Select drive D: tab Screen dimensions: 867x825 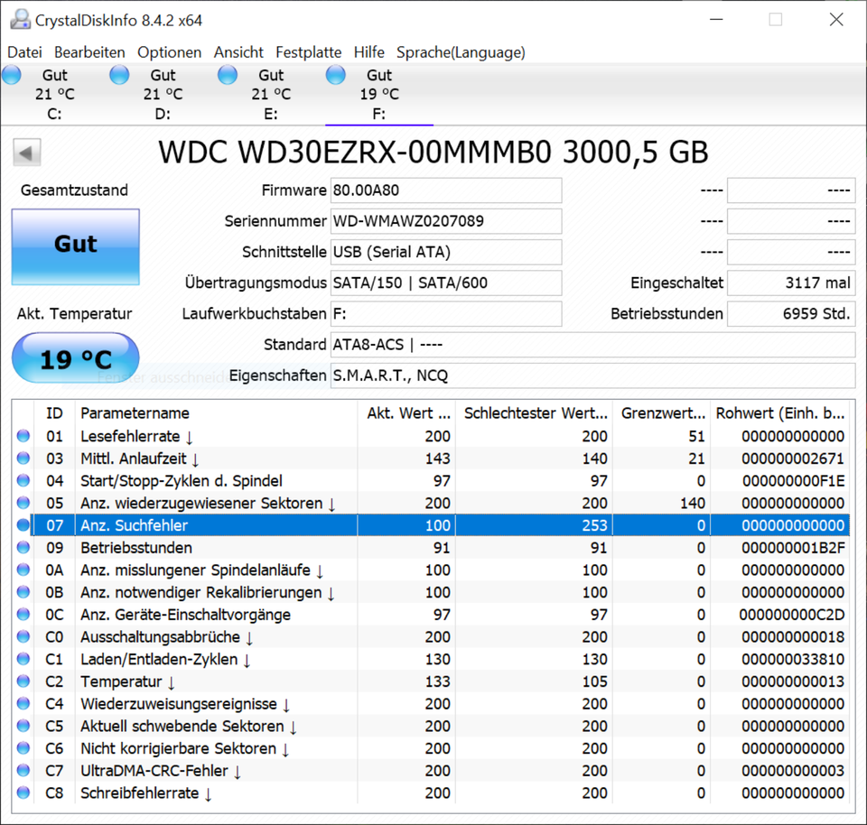tap(163, 95)
